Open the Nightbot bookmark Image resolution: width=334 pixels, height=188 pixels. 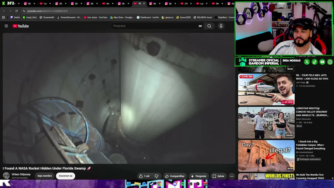(224, 17)
